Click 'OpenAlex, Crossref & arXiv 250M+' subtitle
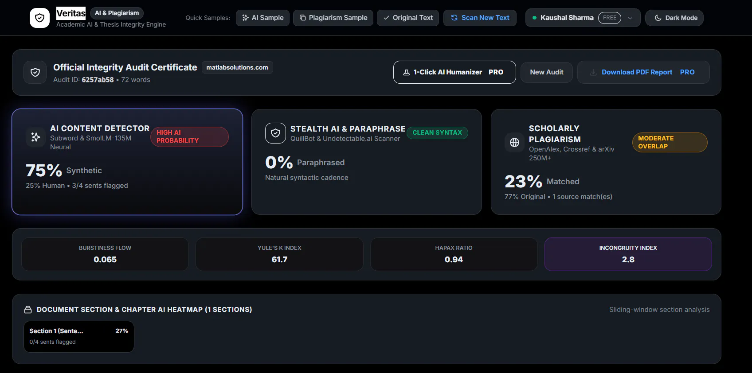Viewport: 752px width, 373px height. (x=572, y=154)
